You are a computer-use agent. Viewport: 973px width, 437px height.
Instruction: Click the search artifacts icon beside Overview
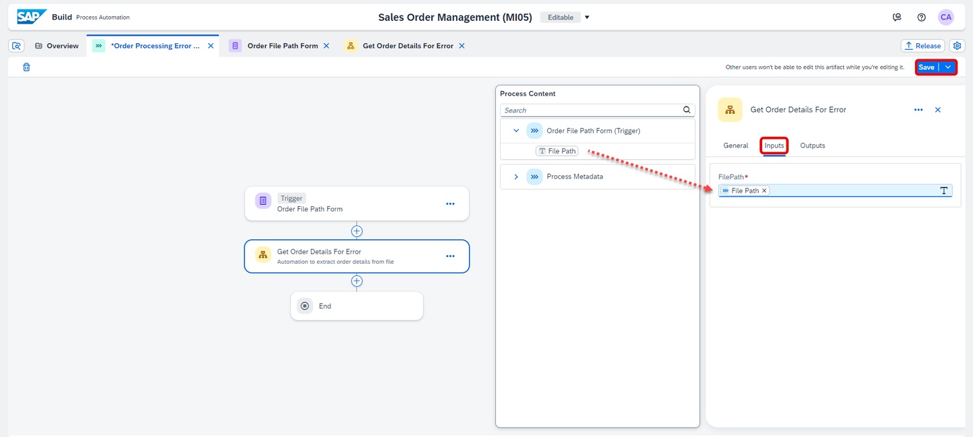pos(18,46)
